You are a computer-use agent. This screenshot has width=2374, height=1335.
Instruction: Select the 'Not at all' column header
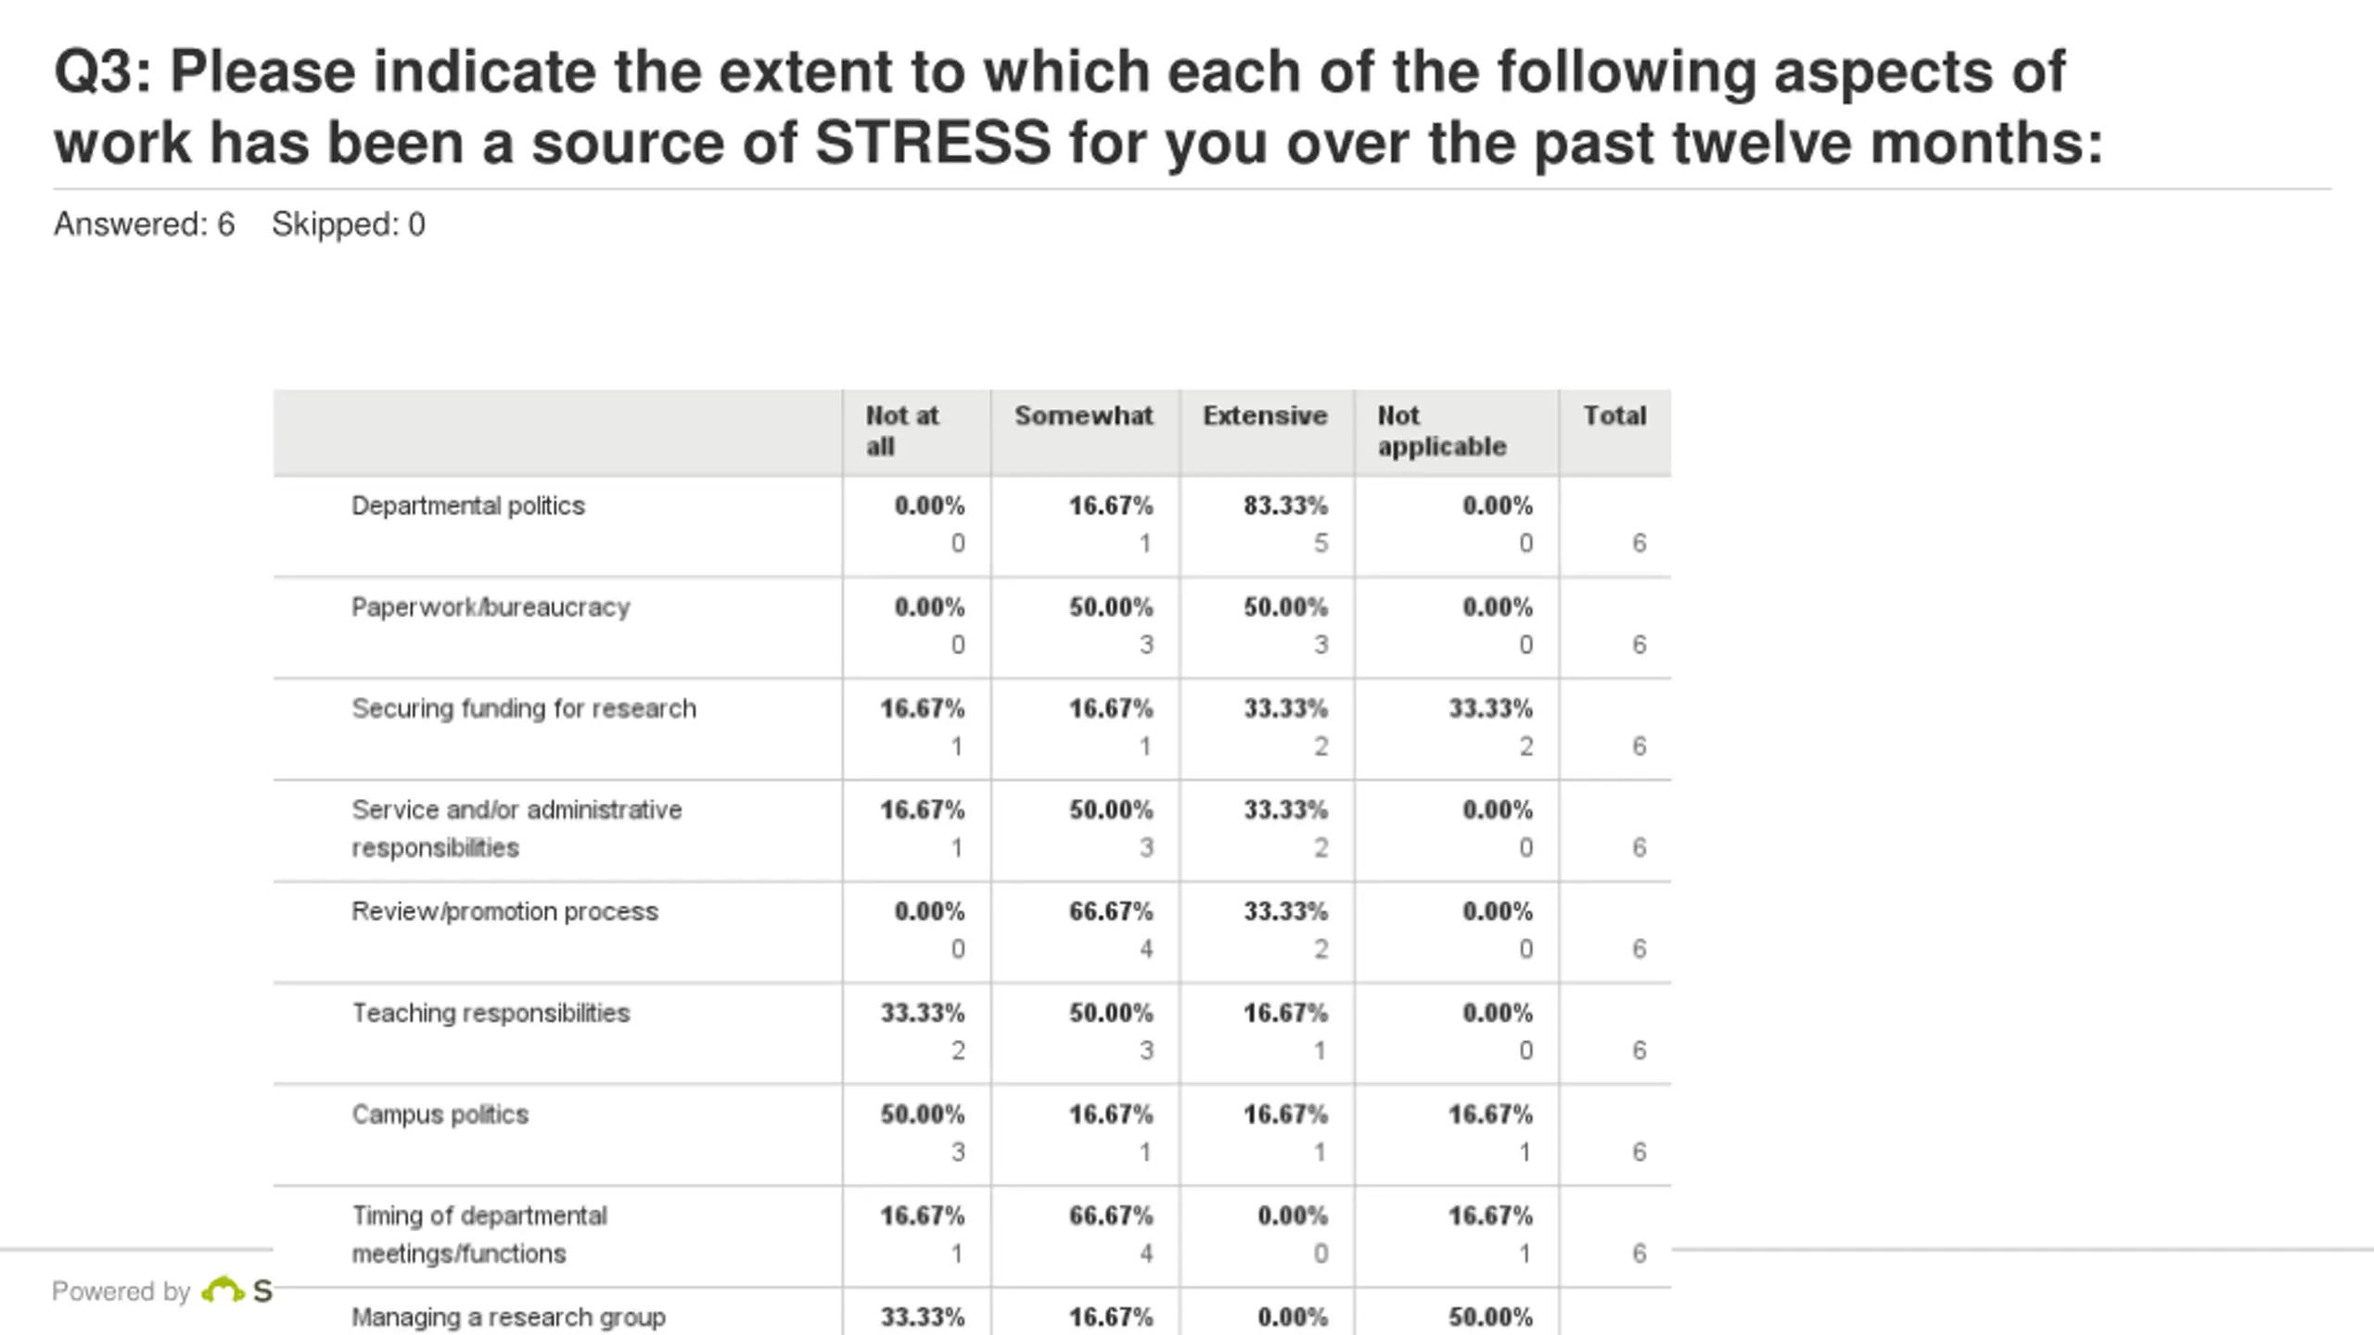tap(901, 431)
